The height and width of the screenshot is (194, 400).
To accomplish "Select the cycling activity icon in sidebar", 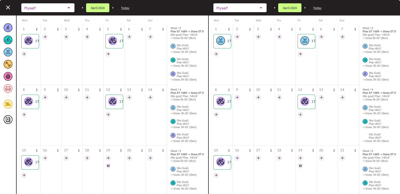I will (8, 40).
